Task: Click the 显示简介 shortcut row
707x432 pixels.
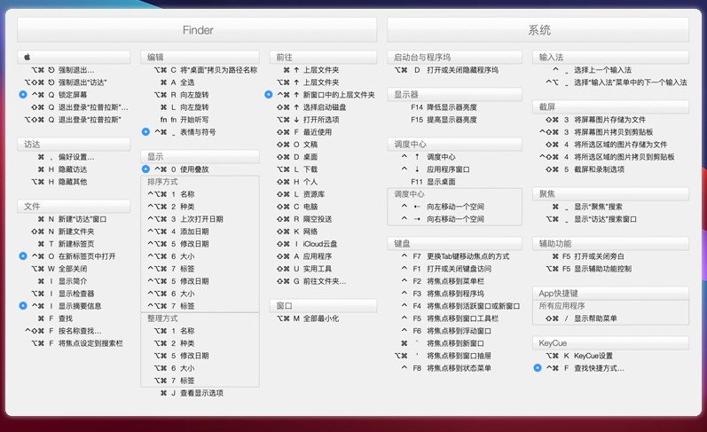Action: tap(62, 281)
